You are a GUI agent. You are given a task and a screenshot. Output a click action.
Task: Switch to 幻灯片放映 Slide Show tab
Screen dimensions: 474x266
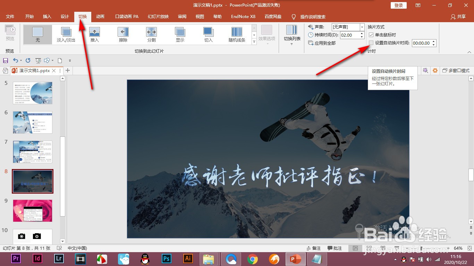(158, 17)
